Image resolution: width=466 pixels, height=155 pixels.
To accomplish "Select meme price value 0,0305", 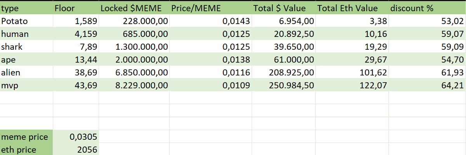I will click(76, 136).
